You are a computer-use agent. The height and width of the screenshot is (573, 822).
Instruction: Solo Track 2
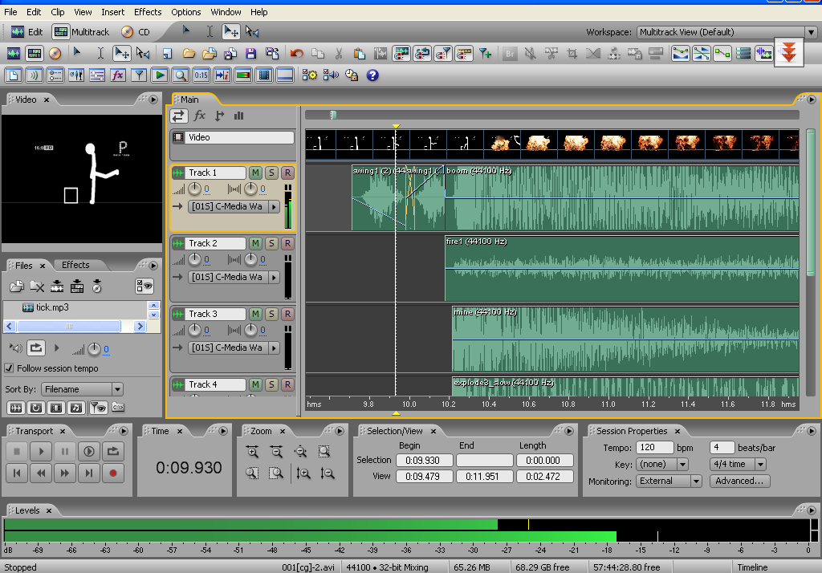[271, 243]
